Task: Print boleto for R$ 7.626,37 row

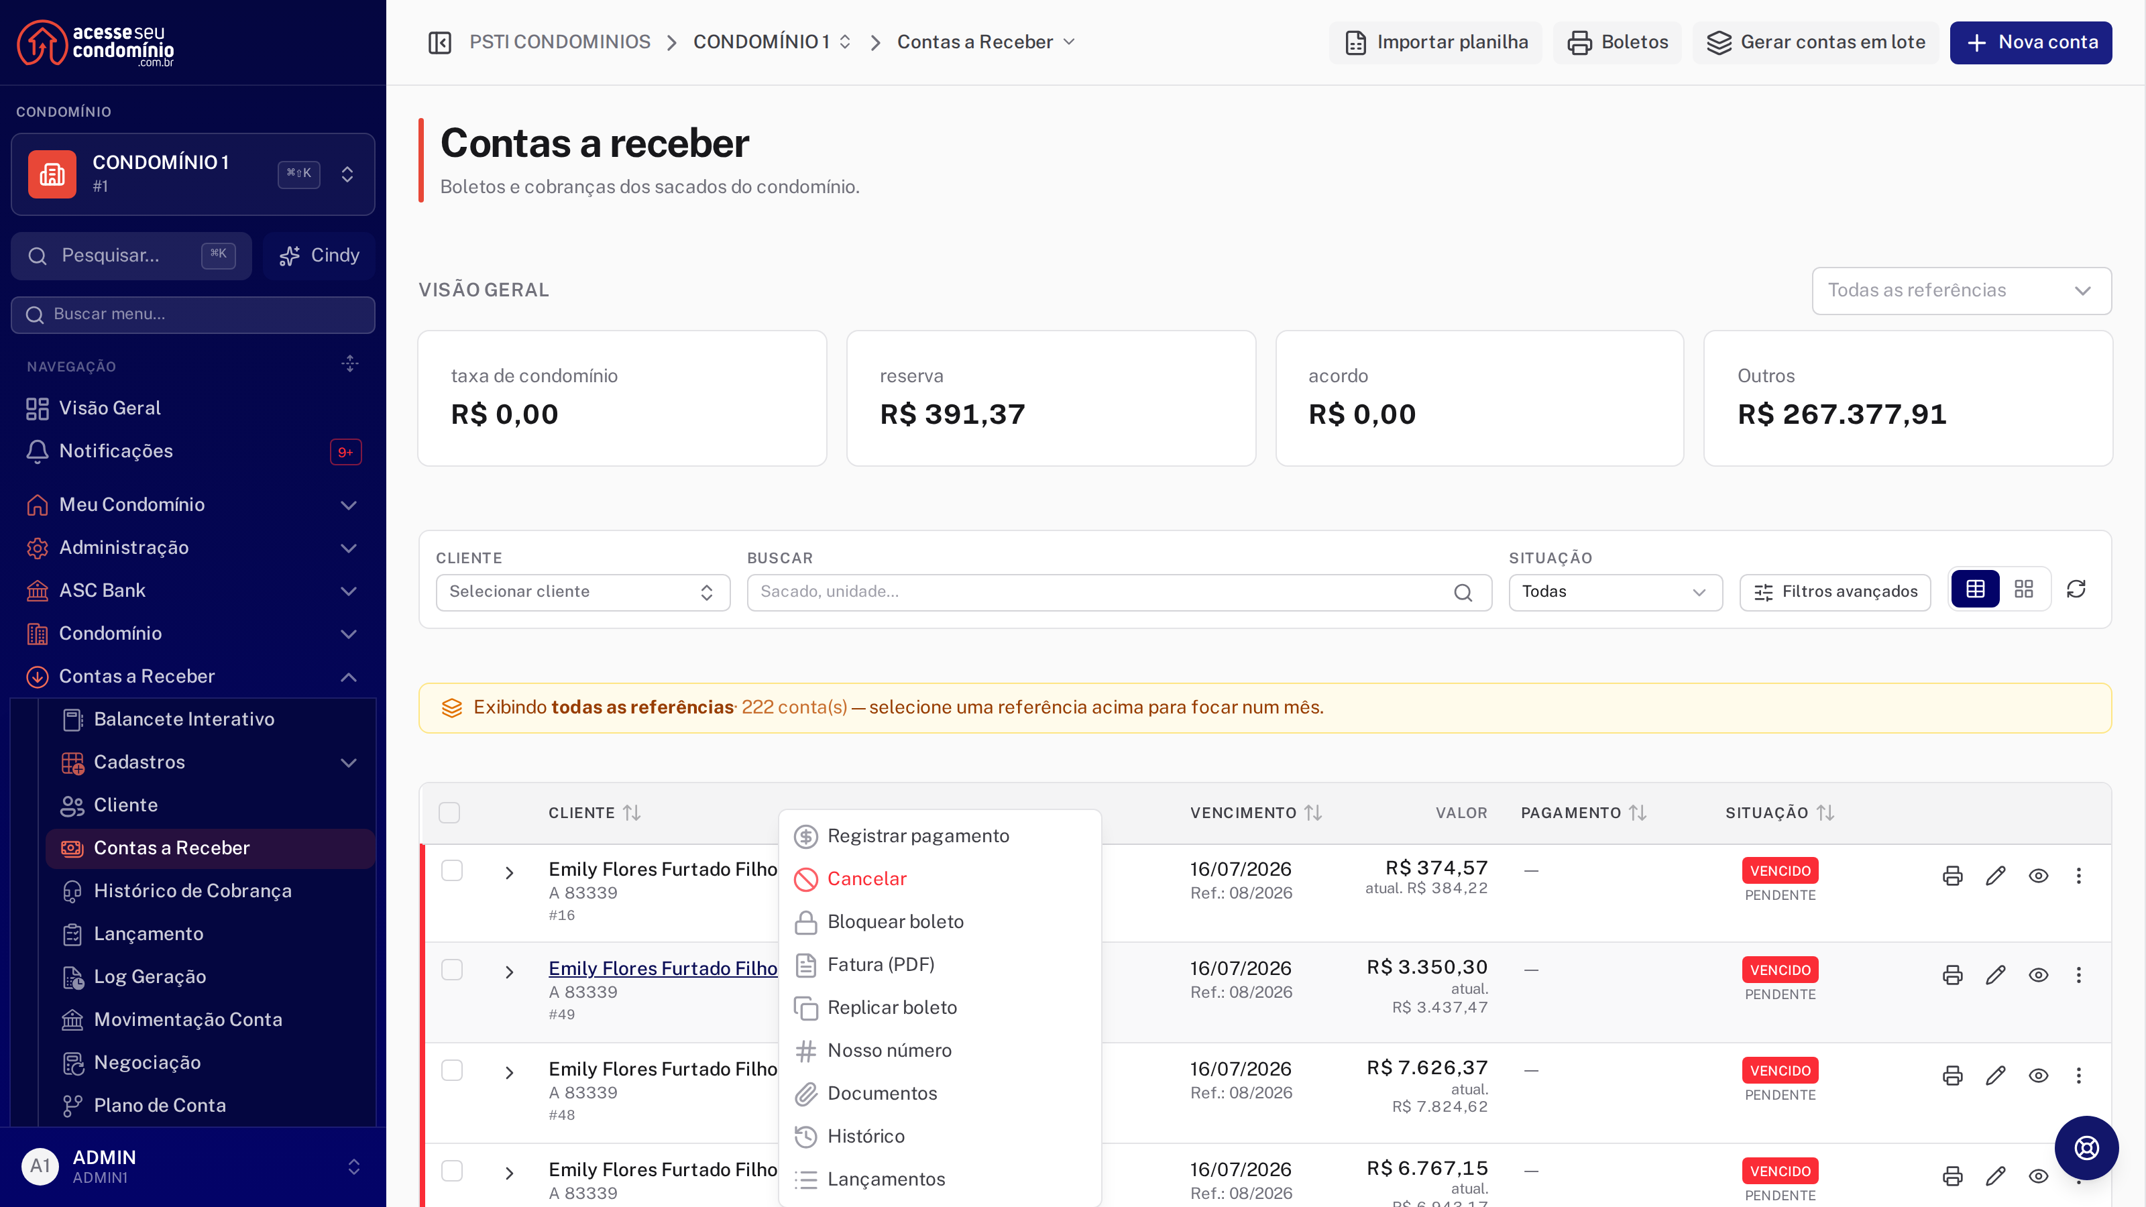Action: pos(1952,1076)
